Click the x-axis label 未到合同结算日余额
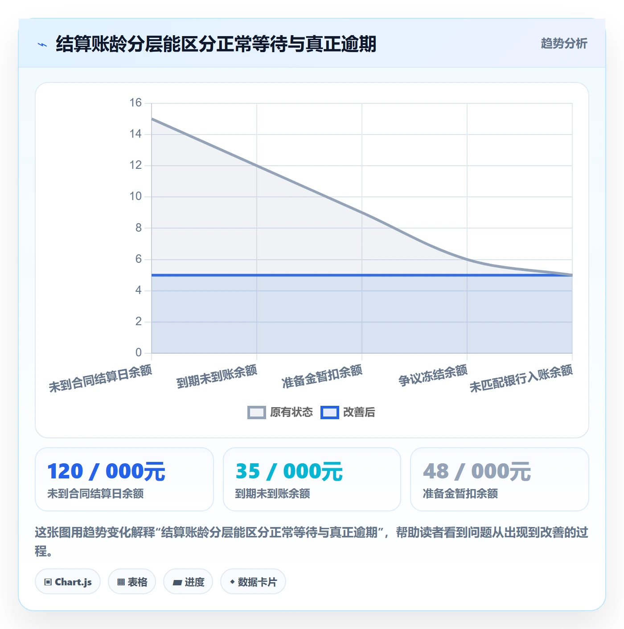 pyautogui.click(x=101, y=379)
